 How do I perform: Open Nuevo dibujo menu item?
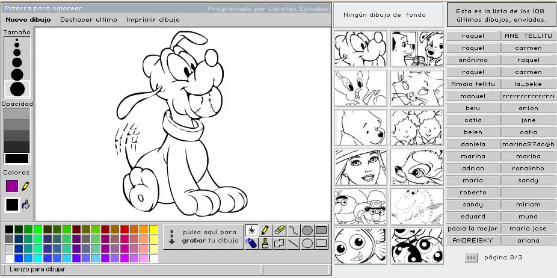tap(28, 19)
